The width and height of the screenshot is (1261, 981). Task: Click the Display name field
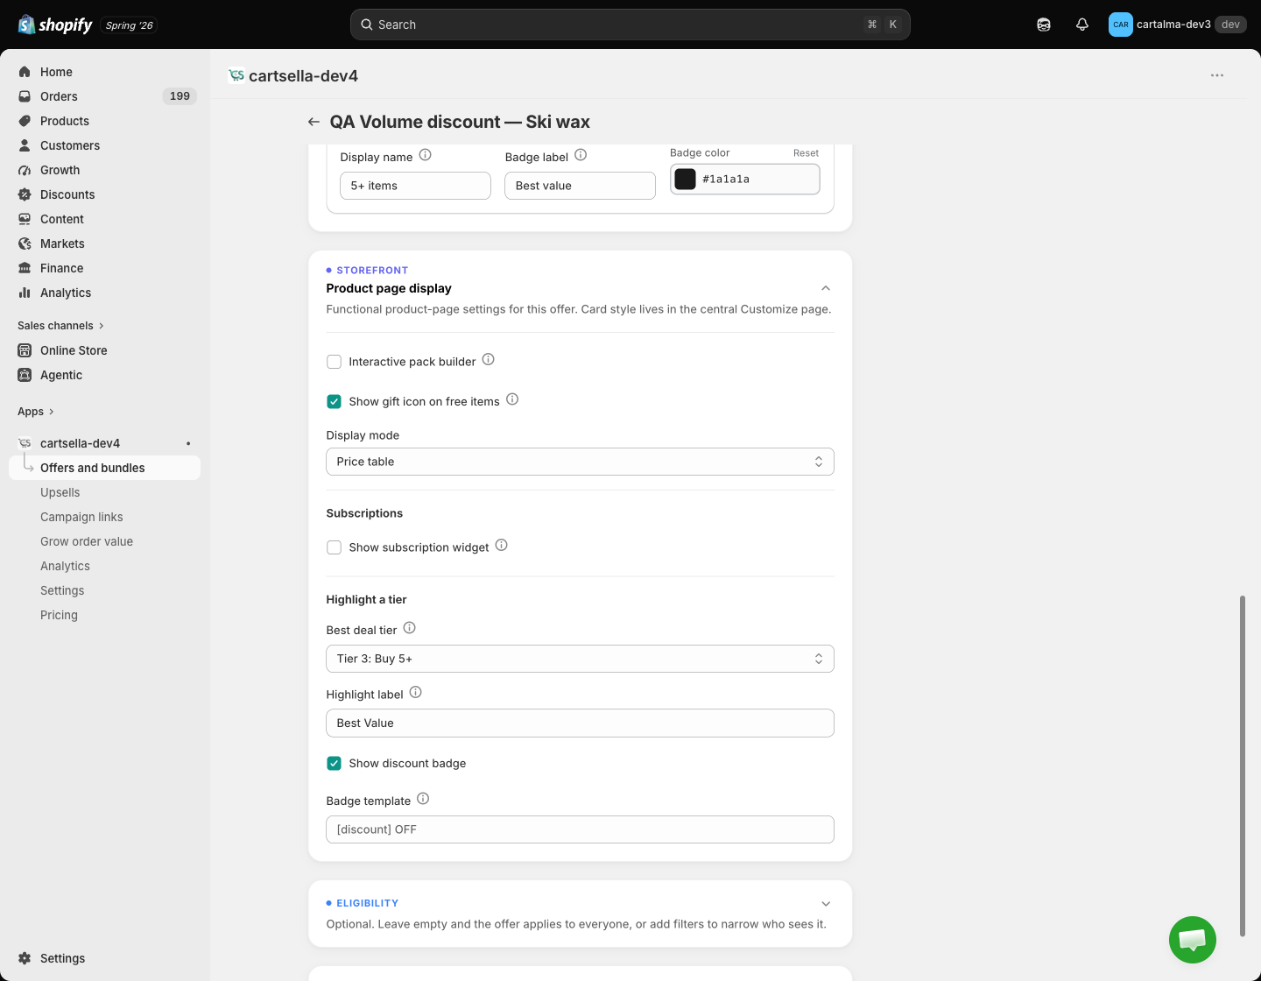click(x=415, y=186)
